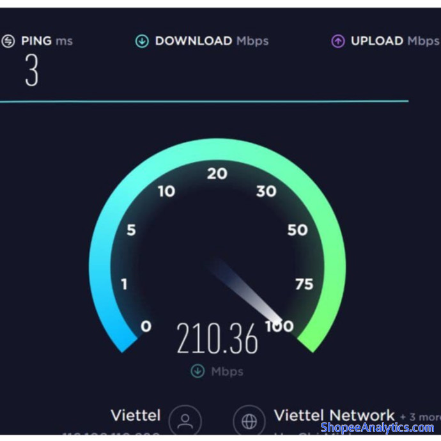
Task: Select the PING ms label
Action: click(47, 41)
